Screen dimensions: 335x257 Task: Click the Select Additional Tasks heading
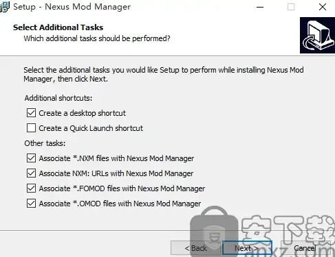pyautogui.click(x=58, y=27)
